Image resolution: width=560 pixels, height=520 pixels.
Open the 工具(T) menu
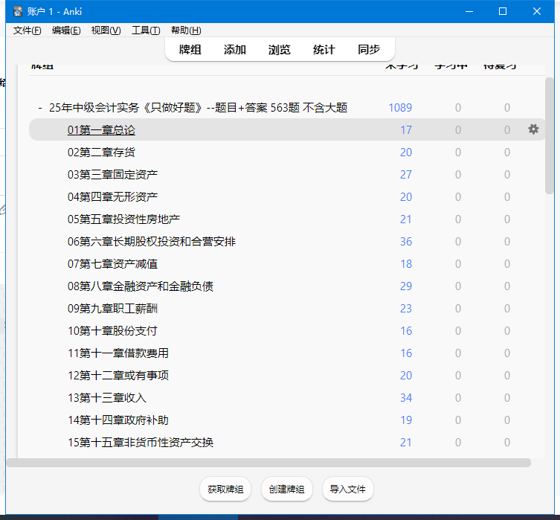coord(146,31)
